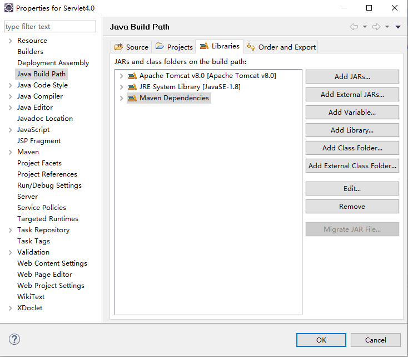
Task: Focus the type filter text field
Action: pos(50,27)
